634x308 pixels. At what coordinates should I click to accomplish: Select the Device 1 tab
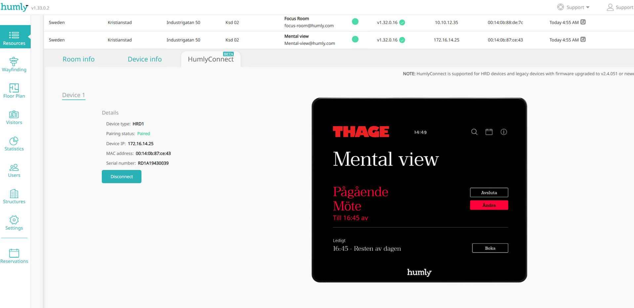coord(74,95)
